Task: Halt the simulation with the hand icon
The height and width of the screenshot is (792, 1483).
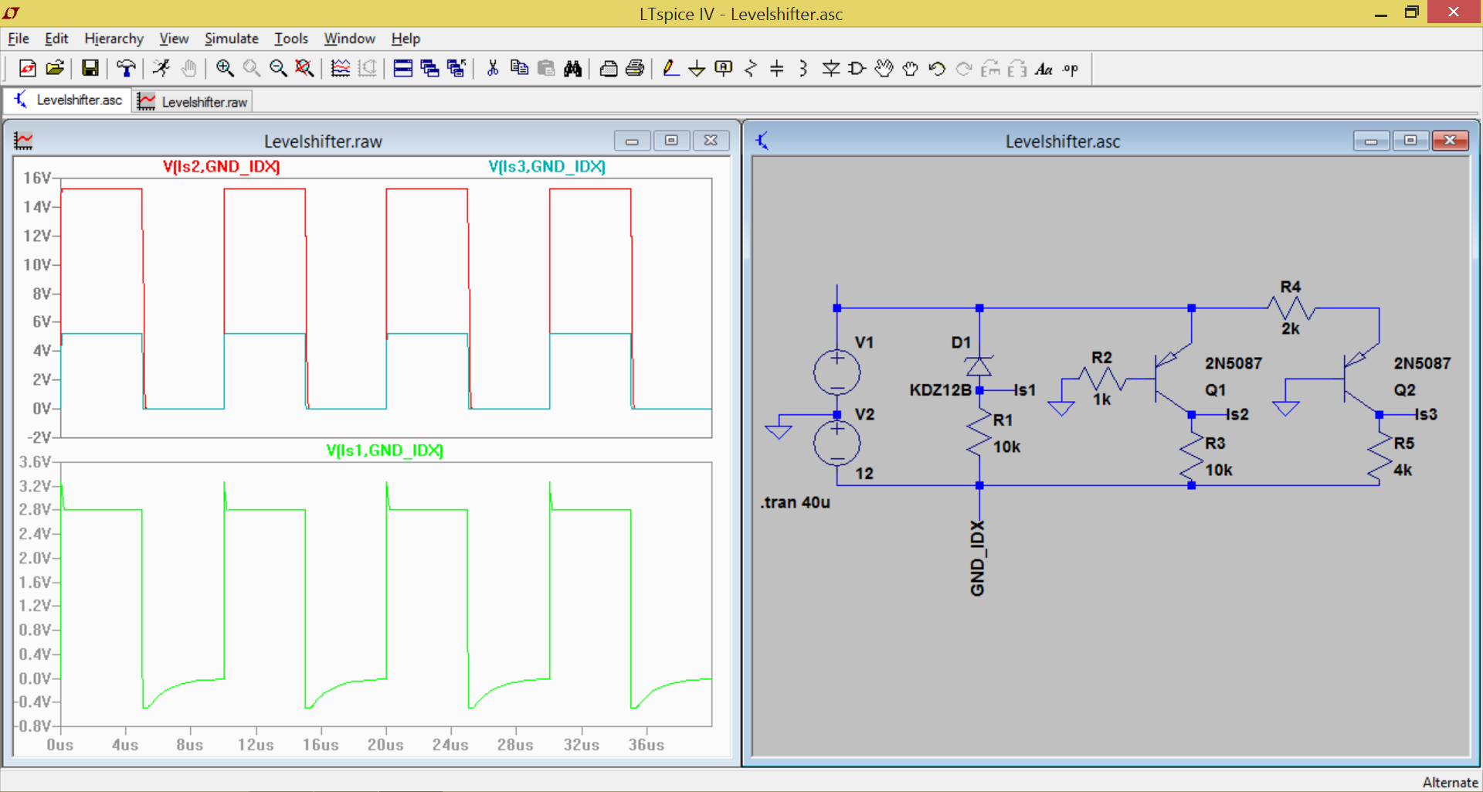Action: tap(188, 69)
